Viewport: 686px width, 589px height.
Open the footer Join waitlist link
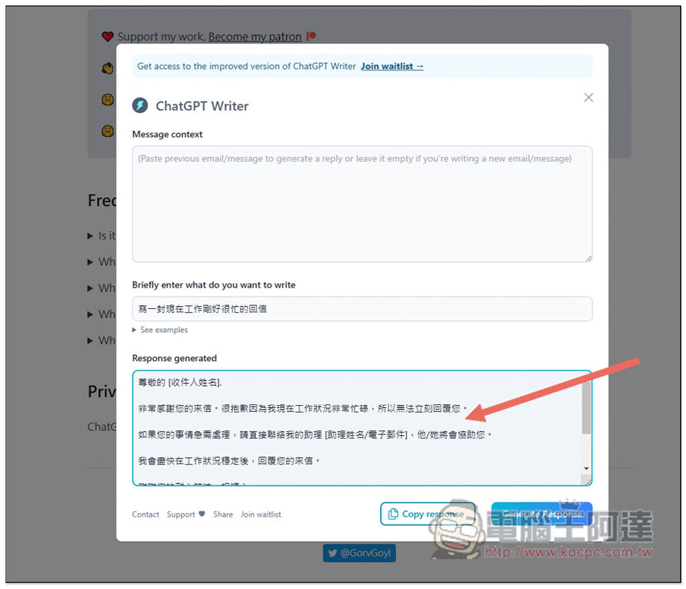click(261, 514)
